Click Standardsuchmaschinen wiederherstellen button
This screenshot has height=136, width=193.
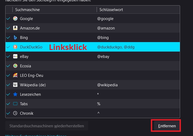47,126
